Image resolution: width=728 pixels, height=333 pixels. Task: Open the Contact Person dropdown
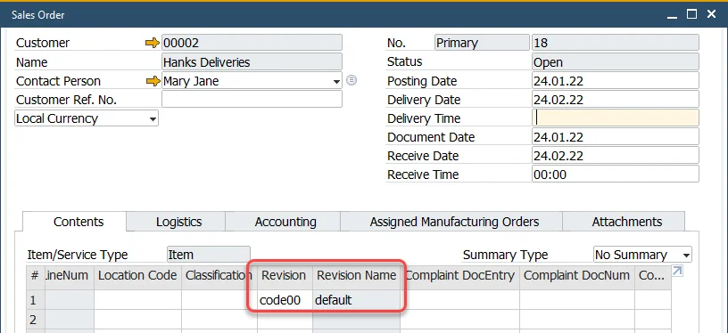click(x=336, y=82)
